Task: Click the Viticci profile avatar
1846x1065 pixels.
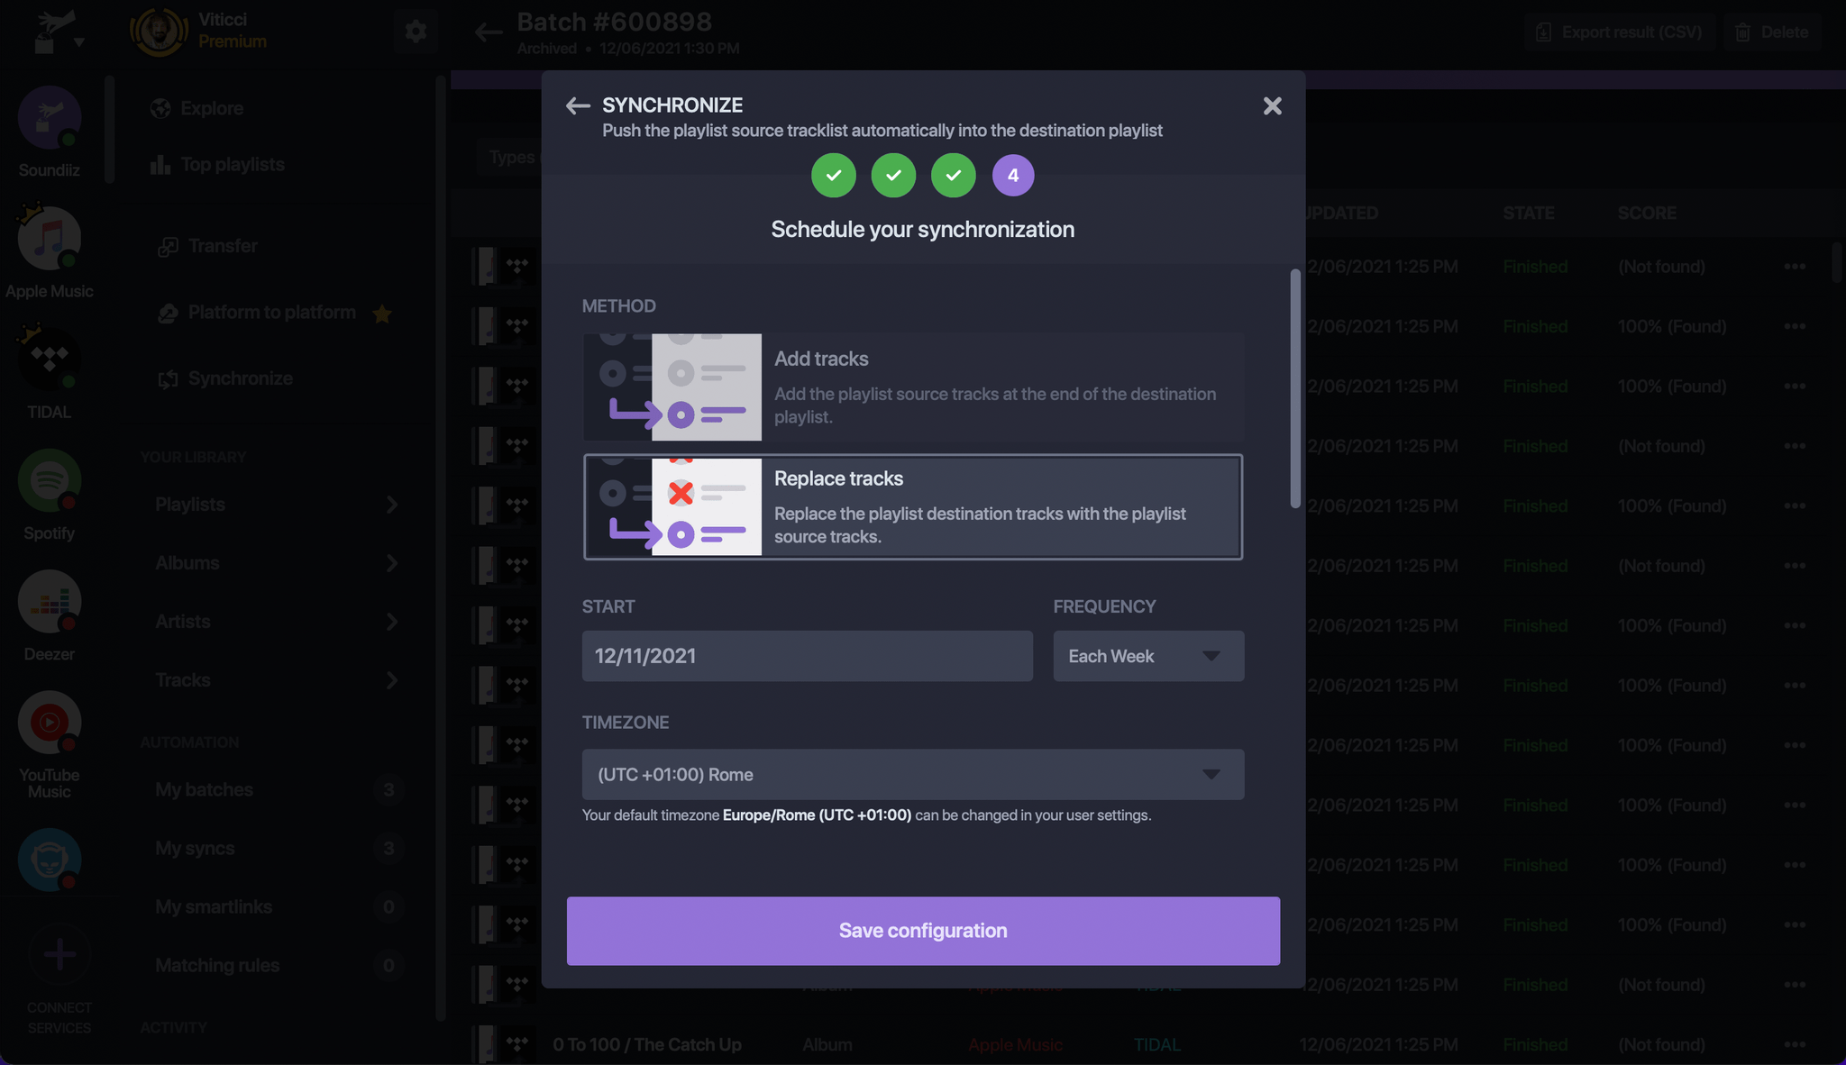Action: [159, 32]
